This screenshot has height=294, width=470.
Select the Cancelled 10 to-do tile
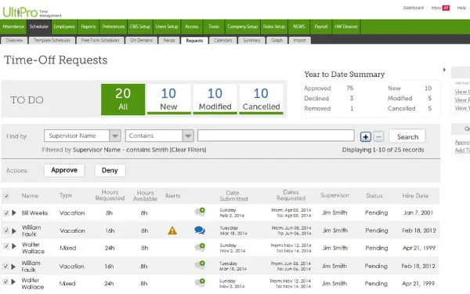[x=261, y=100]
